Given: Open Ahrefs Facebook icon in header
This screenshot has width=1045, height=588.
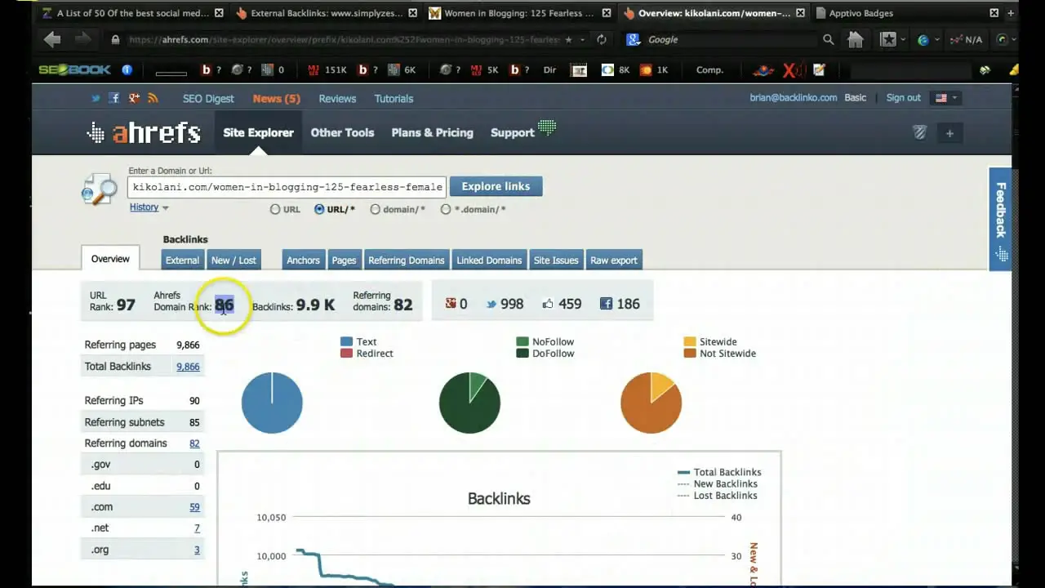Looking at the screenshot, I should (114, 98).
